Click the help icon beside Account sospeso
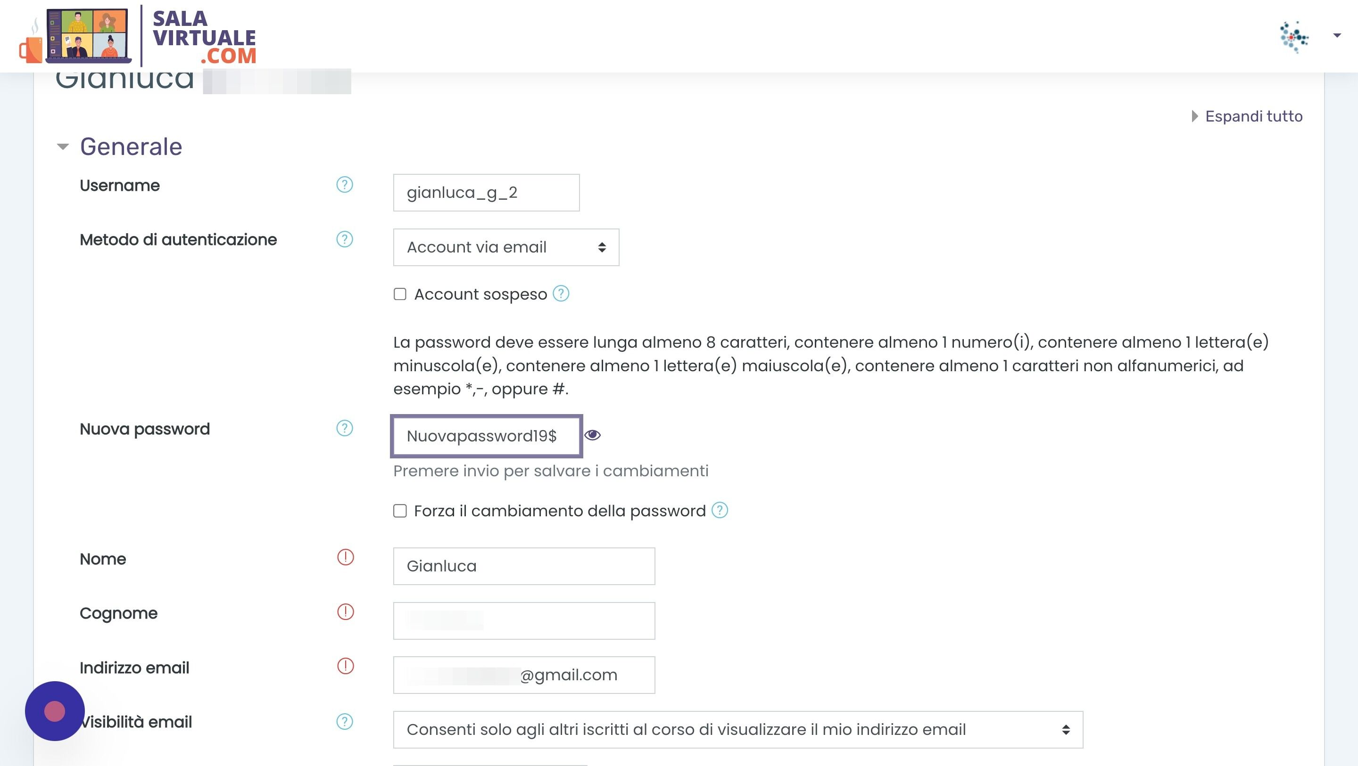Viewport: 1358px width, 766px height. [x=561, y=293]
